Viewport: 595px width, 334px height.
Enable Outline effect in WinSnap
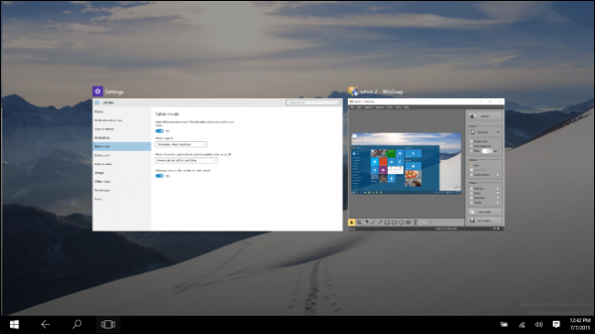[x=471, y=193]
